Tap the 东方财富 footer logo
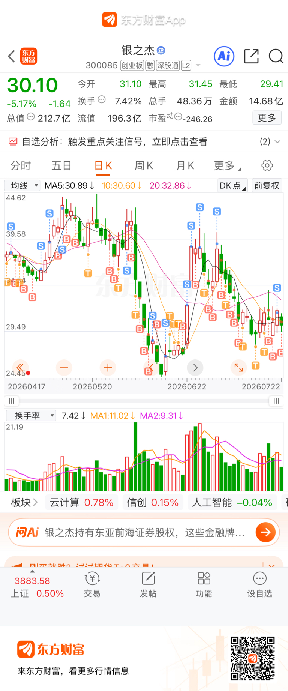The image size is (288, 691). 51,649
